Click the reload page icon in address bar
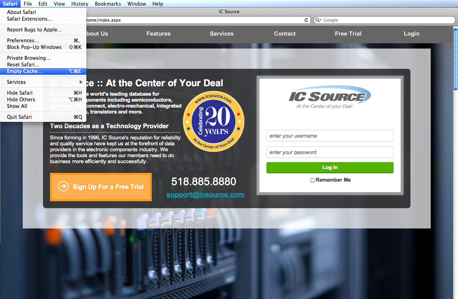Image resolution: width=458 pixels, height=299 pixels. coord(306,20)
